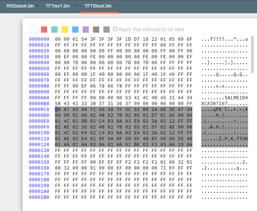Pick the teal color swatch
This screenshot has width=257, height=211.
[54, 29]
